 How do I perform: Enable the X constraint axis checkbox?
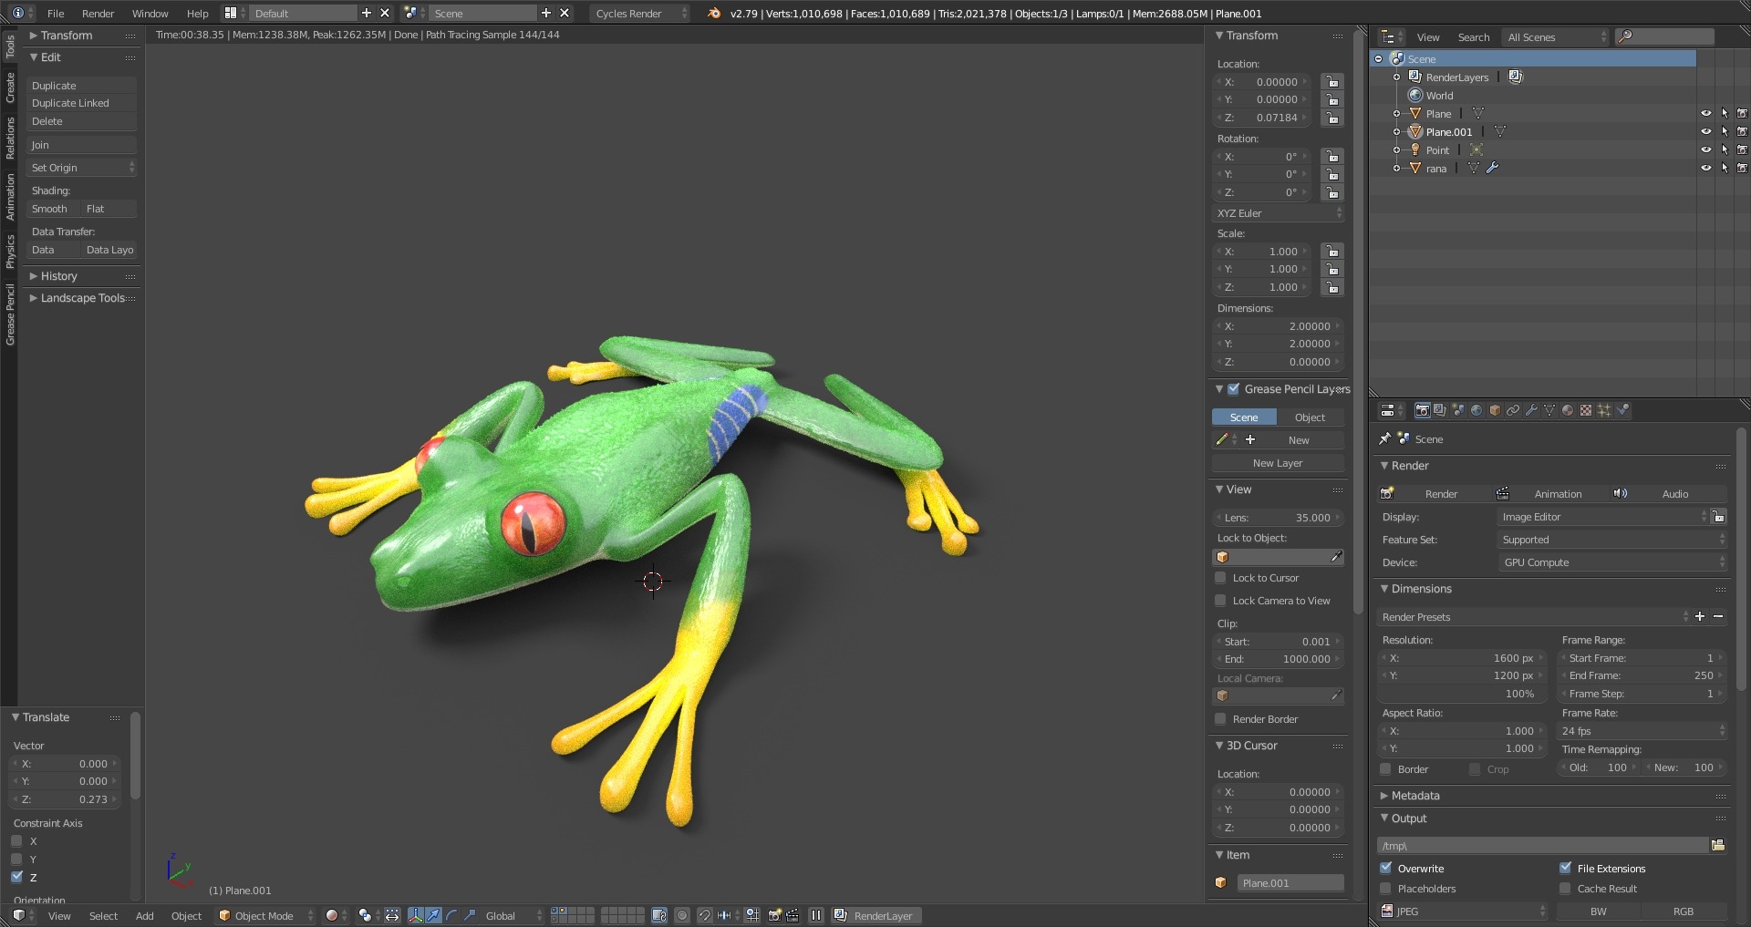point(16,841)
